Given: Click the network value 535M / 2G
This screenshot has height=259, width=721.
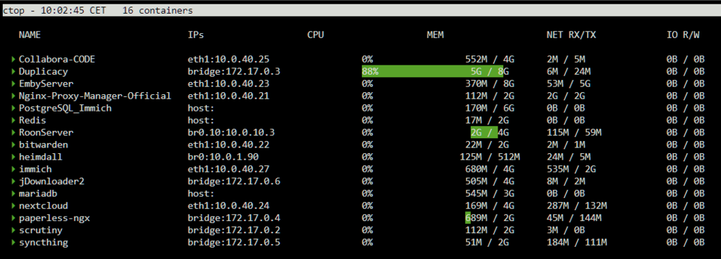Looking at the screenshot, I should click(x=571, y=169).
